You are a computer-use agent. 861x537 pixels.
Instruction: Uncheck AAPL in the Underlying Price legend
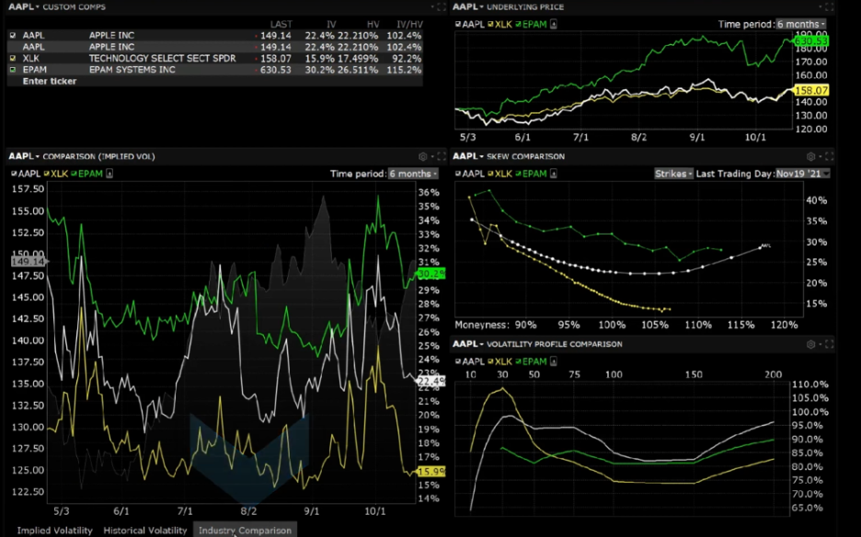coord(458,24)
